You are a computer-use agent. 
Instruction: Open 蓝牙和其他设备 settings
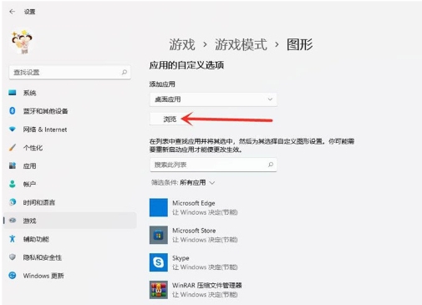69,111
